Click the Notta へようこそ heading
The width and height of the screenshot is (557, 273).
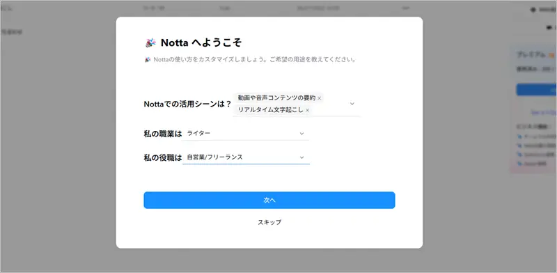pyautogui.click(x=201, y=42)
